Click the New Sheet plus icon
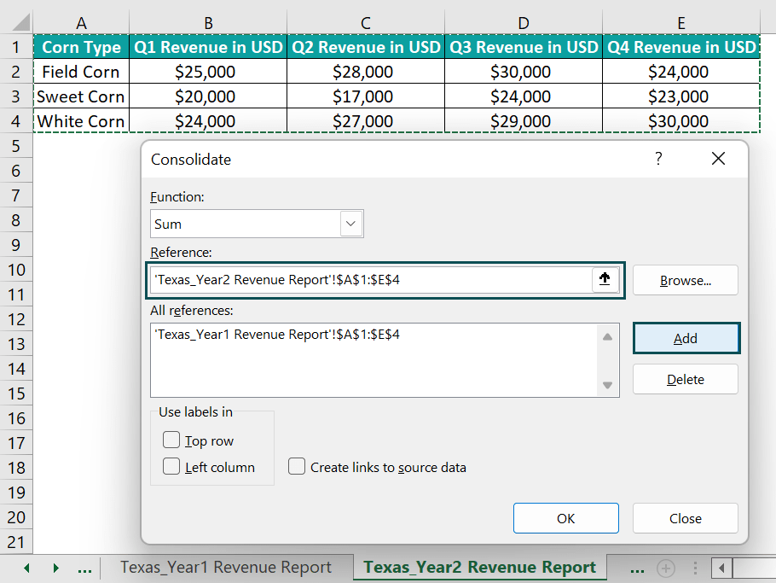Viewport: 776px width, 583px height. [665, 568]
